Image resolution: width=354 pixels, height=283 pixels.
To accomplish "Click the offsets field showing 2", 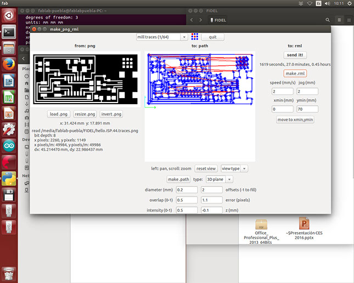I will click(211, 190).
